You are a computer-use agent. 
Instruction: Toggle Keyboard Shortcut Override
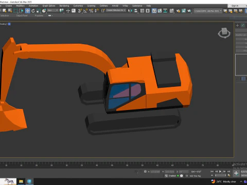tap(74, 11)
